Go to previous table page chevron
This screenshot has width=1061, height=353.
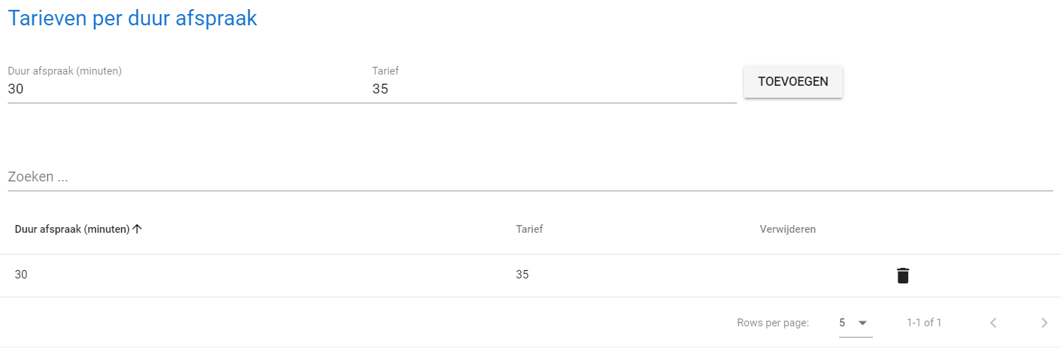(993, 323)
